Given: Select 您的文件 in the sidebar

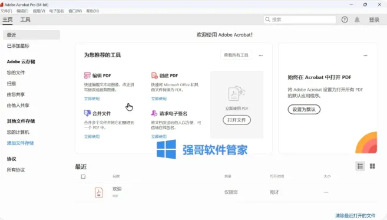Looking at the screenshot, I should [x=16, y=73].
